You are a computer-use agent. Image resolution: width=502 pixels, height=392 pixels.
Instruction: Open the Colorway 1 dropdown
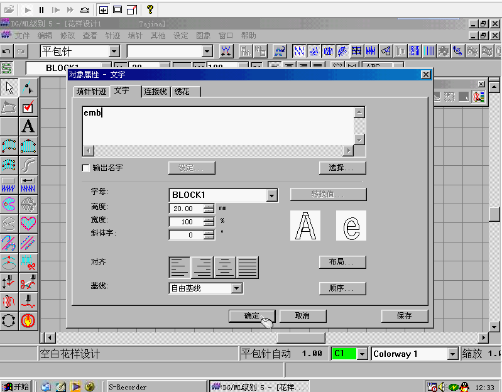click(452, 354)
